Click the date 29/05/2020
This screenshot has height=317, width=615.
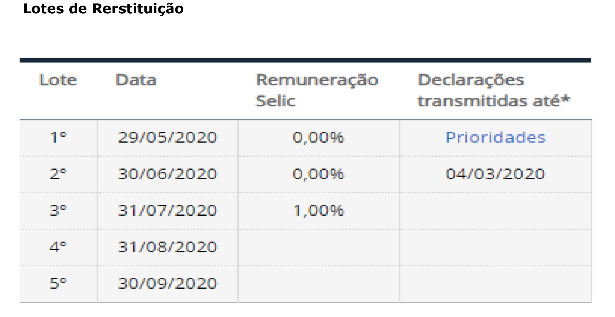pos(167,138)
